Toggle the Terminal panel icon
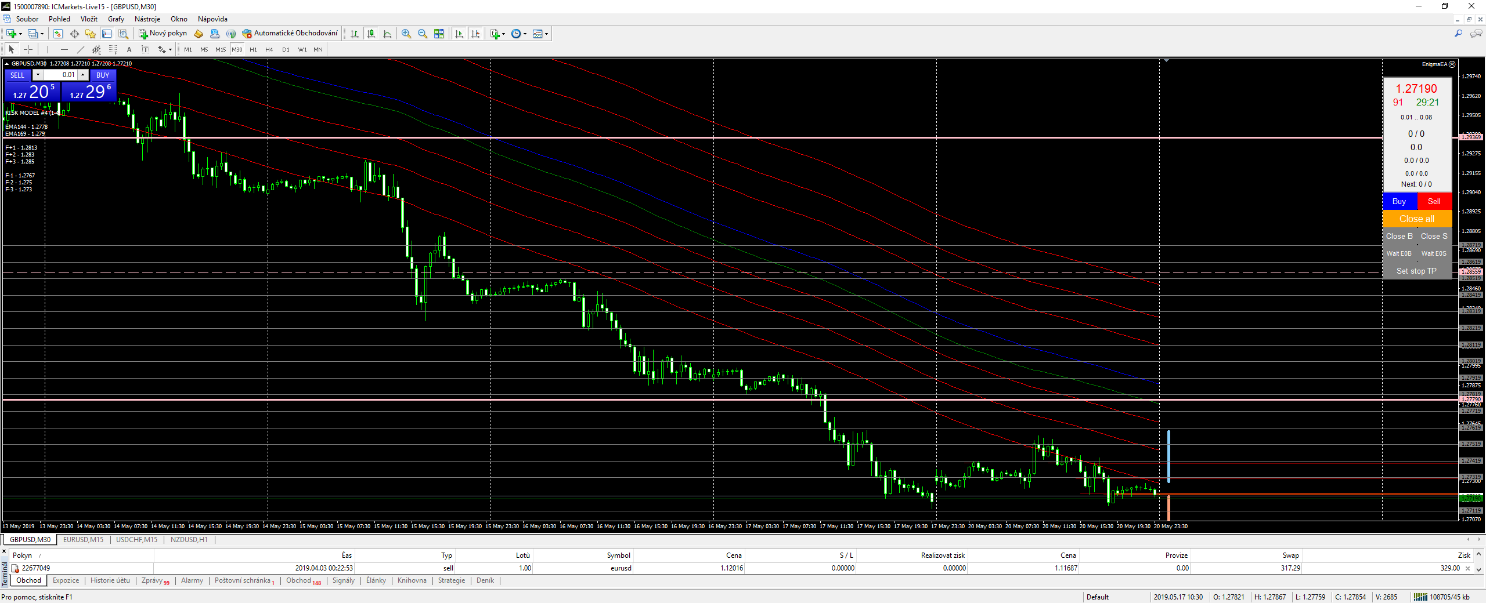Viewport: 1486px width, 603px height. click(x=107, y=34)
